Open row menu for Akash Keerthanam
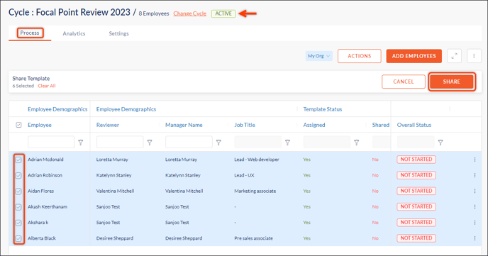This screenshot has width=488, height=256. (x=475, y=206)
